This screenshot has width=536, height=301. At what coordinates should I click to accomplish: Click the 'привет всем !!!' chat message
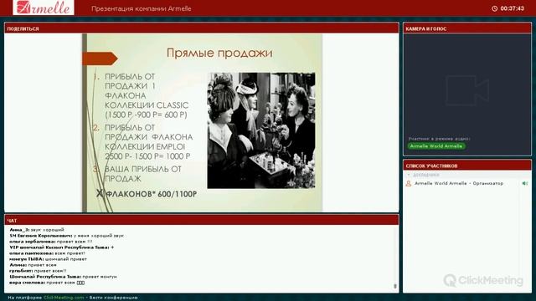click(75, 242)
